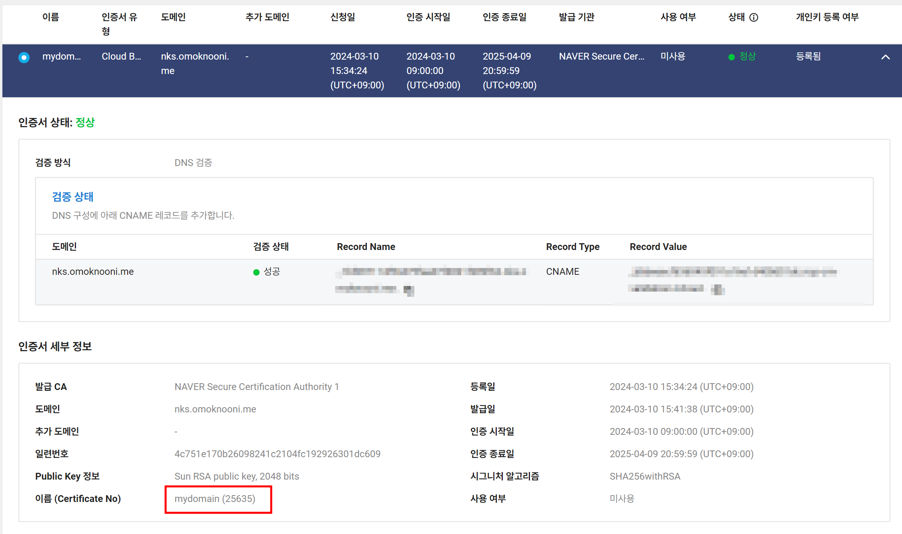The width and height of the screenshot is (902, 534).
Task: Click the 등록됨 private key status cell
Action: [808, 56]
